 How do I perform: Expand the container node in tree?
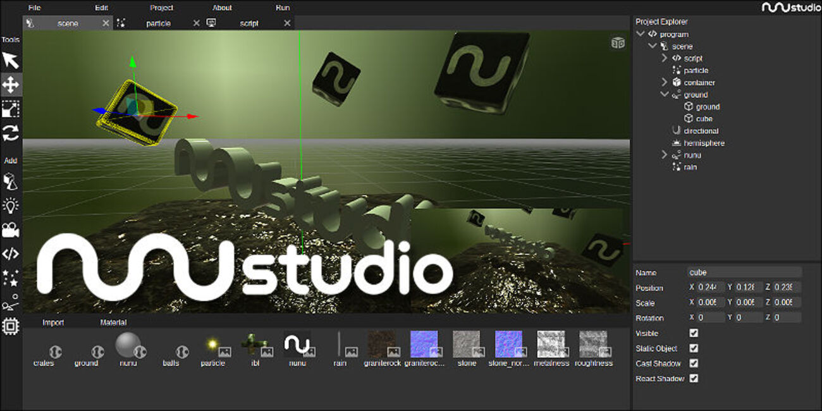[665, 83]
